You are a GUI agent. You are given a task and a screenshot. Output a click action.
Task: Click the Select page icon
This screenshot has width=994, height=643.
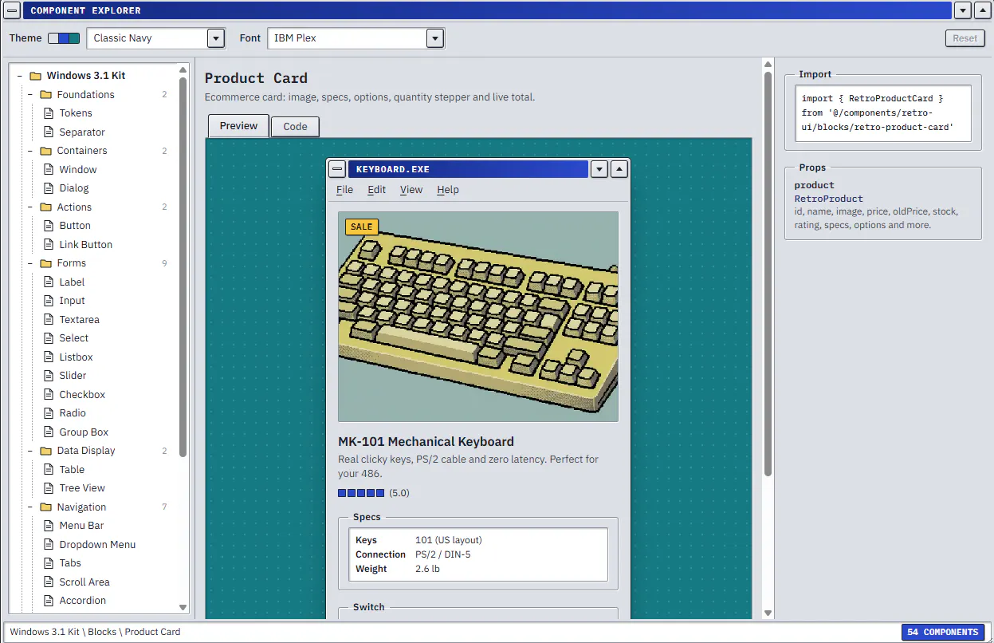(48, 338)
